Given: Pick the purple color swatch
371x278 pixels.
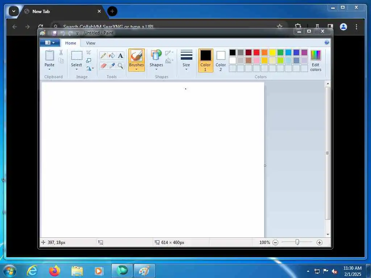Looking at the screenshot, I should (304, 52).
